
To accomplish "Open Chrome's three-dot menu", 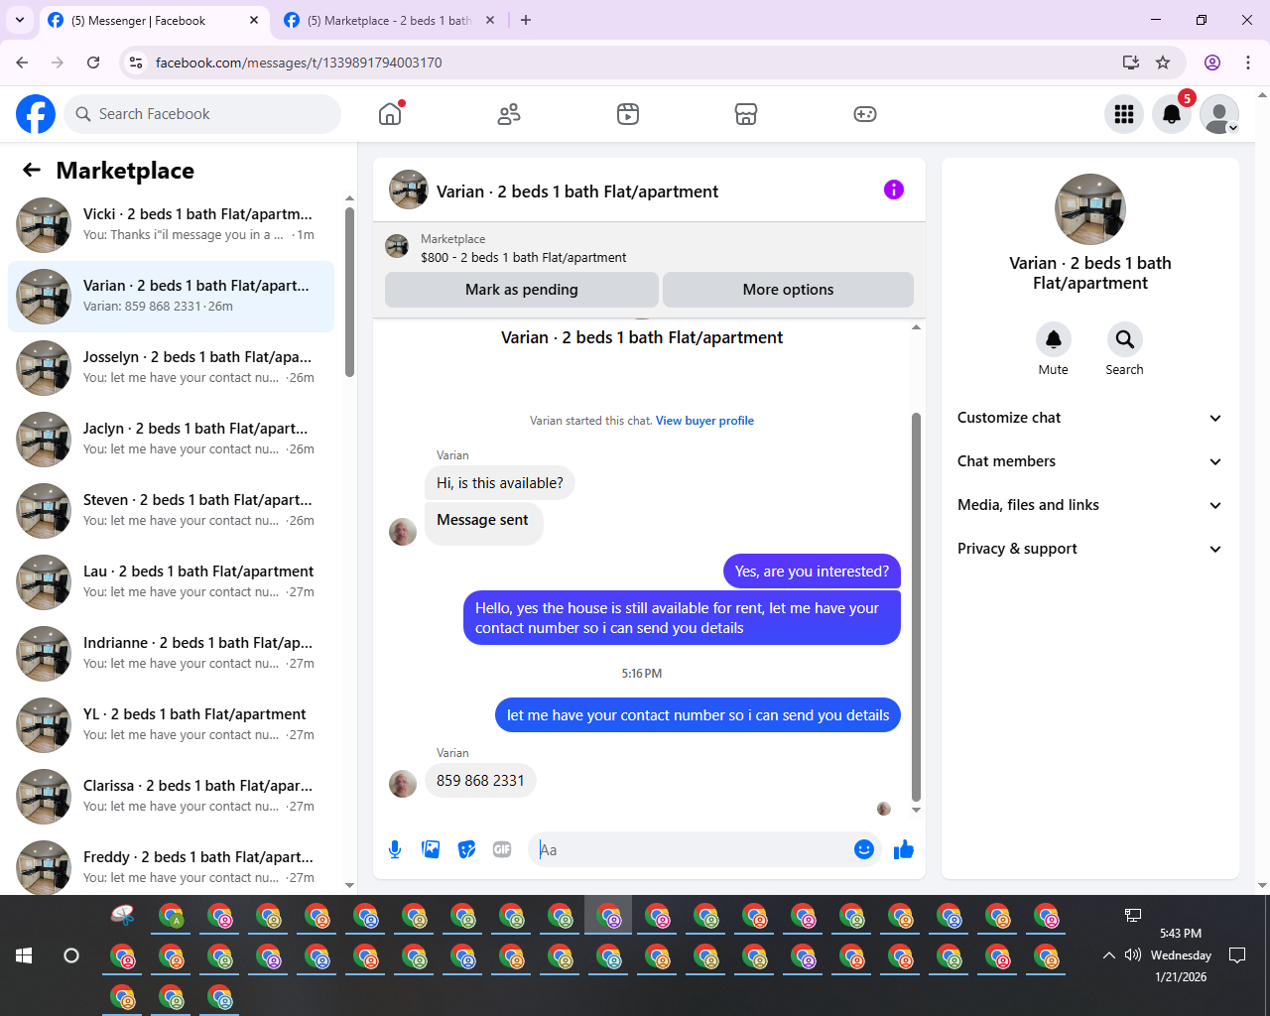I will point(1248,63).
